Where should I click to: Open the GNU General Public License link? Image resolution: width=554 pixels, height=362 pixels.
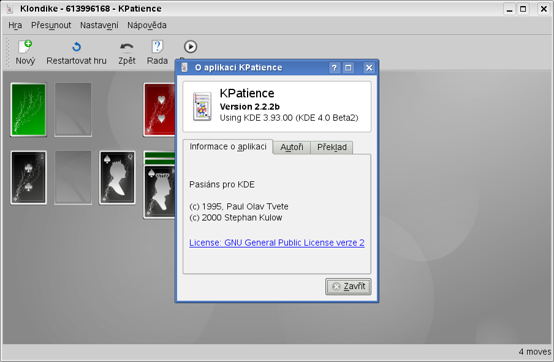pos(276,243)
